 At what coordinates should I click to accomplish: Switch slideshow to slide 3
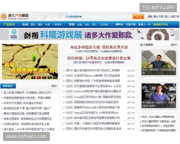click(44, 78)
